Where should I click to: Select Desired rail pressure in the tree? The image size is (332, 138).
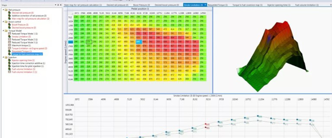point(23,13)
